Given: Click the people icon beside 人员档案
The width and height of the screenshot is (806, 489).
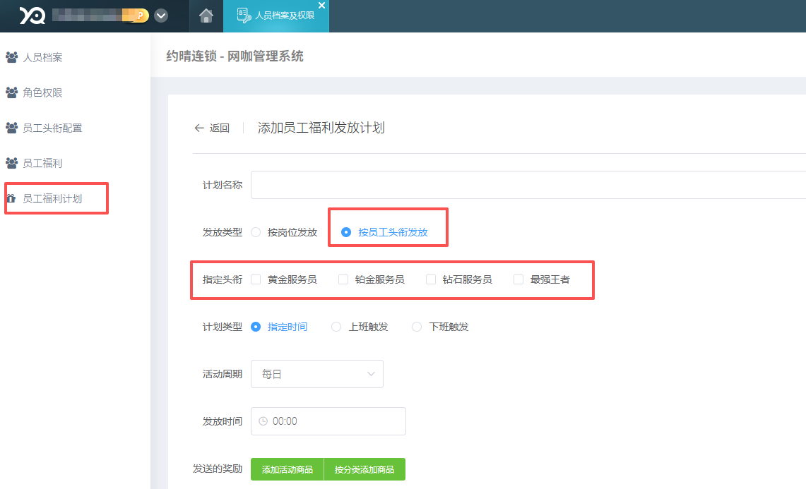Looking at the screenshot, I should pyautogui.click(x=11, y=58).
